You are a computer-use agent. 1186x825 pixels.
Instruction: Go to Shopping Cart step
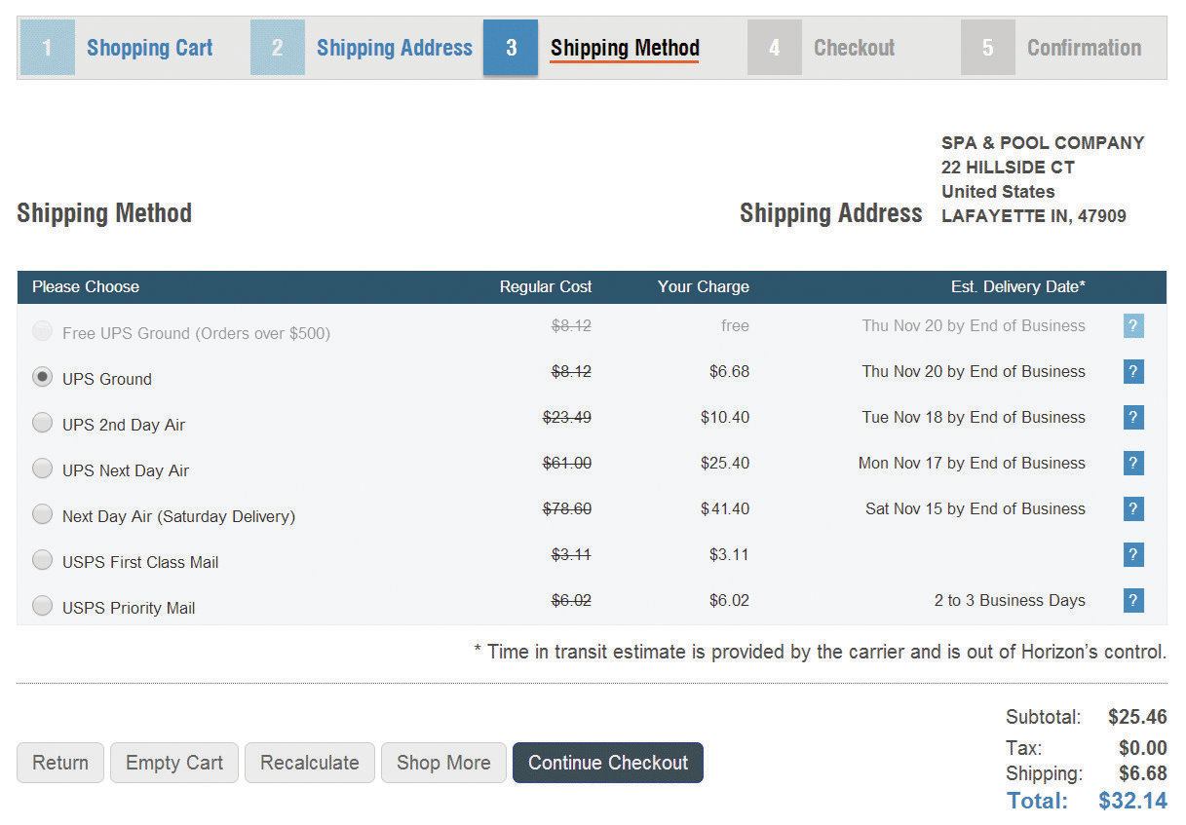click(148, 48)
